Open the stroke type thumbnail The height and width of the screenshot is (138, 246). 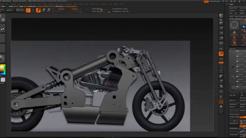point(2,28)
